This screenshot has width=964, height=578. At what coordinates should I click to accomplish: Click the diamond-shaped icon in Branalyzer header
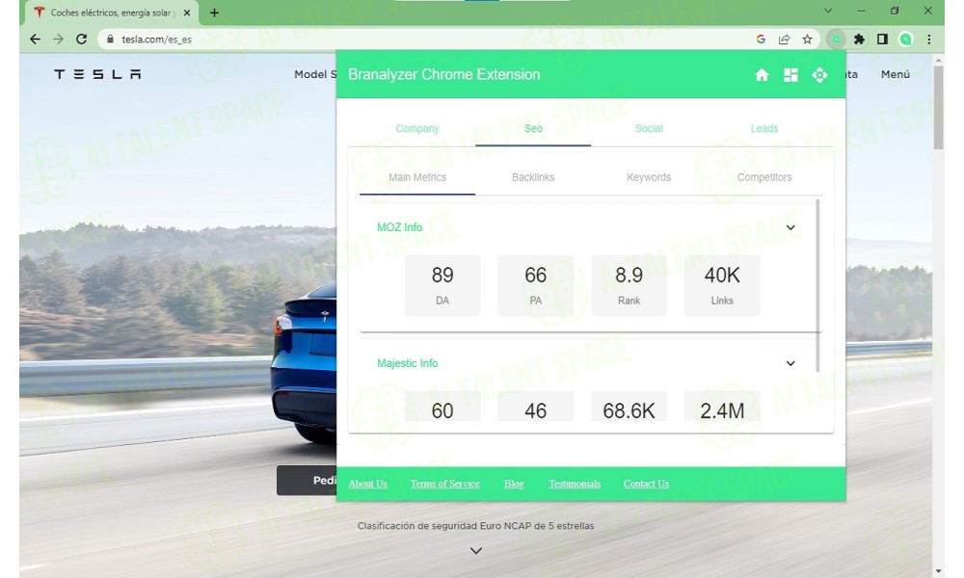[x=819, y=75]
